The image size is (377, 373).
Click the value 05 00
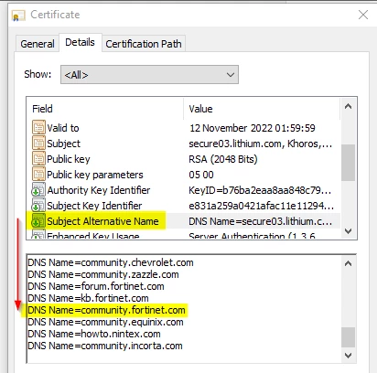click(201, 175)
